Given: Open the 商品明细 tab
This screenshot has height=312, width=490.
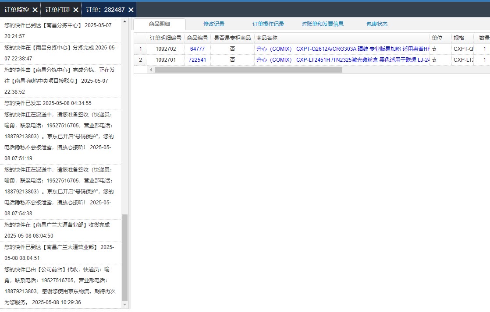Looking at the screenshot, I should click(160, 24).
